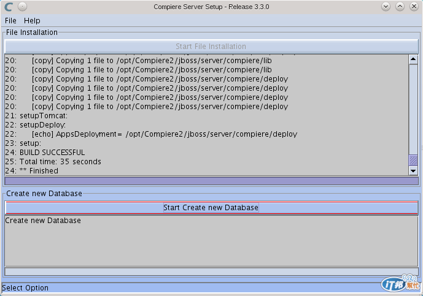Click the log scrollbar up arrow
The image size is (423, 296).
413,59
